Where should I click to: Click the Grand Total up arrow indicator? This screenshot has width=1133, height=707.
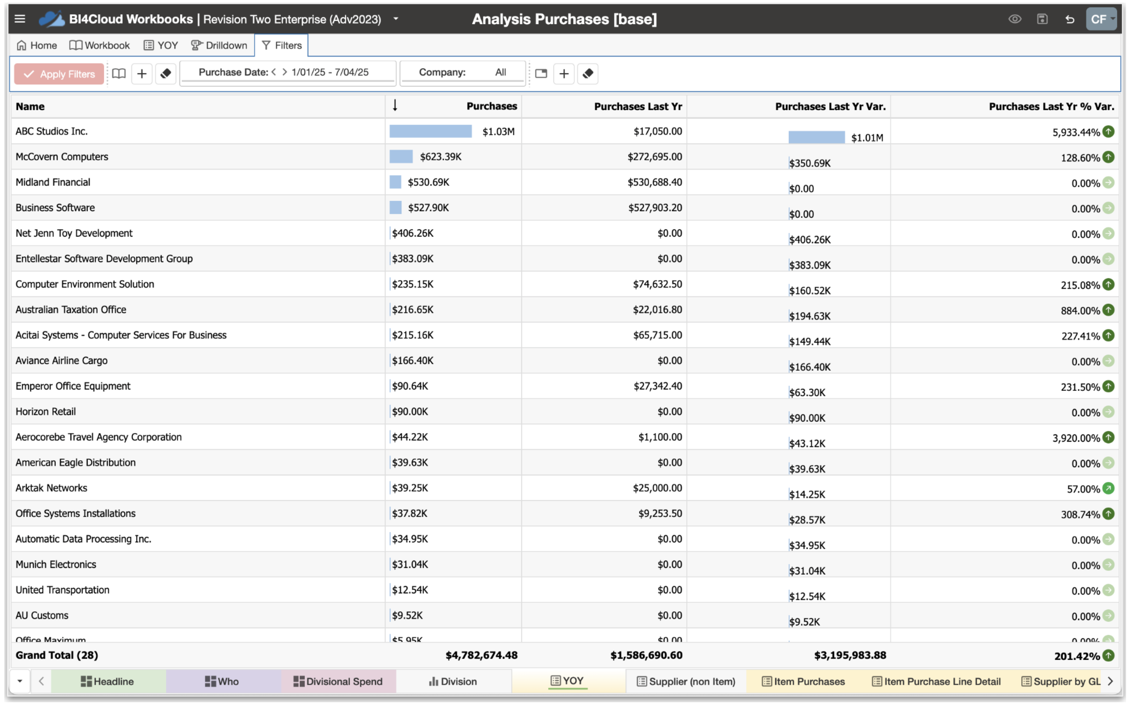pyautogui.click(x=1108, y=656)
